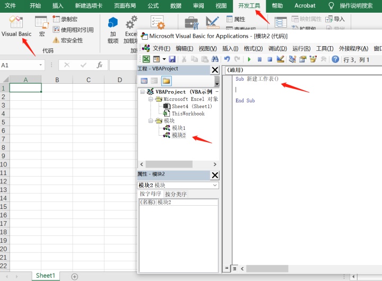Image resolution: width=382 pixels, height=281 pixels.
Task: Click the COM add-ins checklist icon in ribbon
Action: pos(158,22)
